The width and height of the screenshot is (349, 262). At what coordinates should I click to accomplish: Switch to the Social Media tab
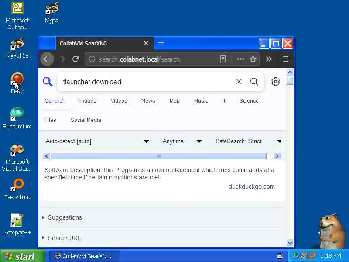point(86,120)
